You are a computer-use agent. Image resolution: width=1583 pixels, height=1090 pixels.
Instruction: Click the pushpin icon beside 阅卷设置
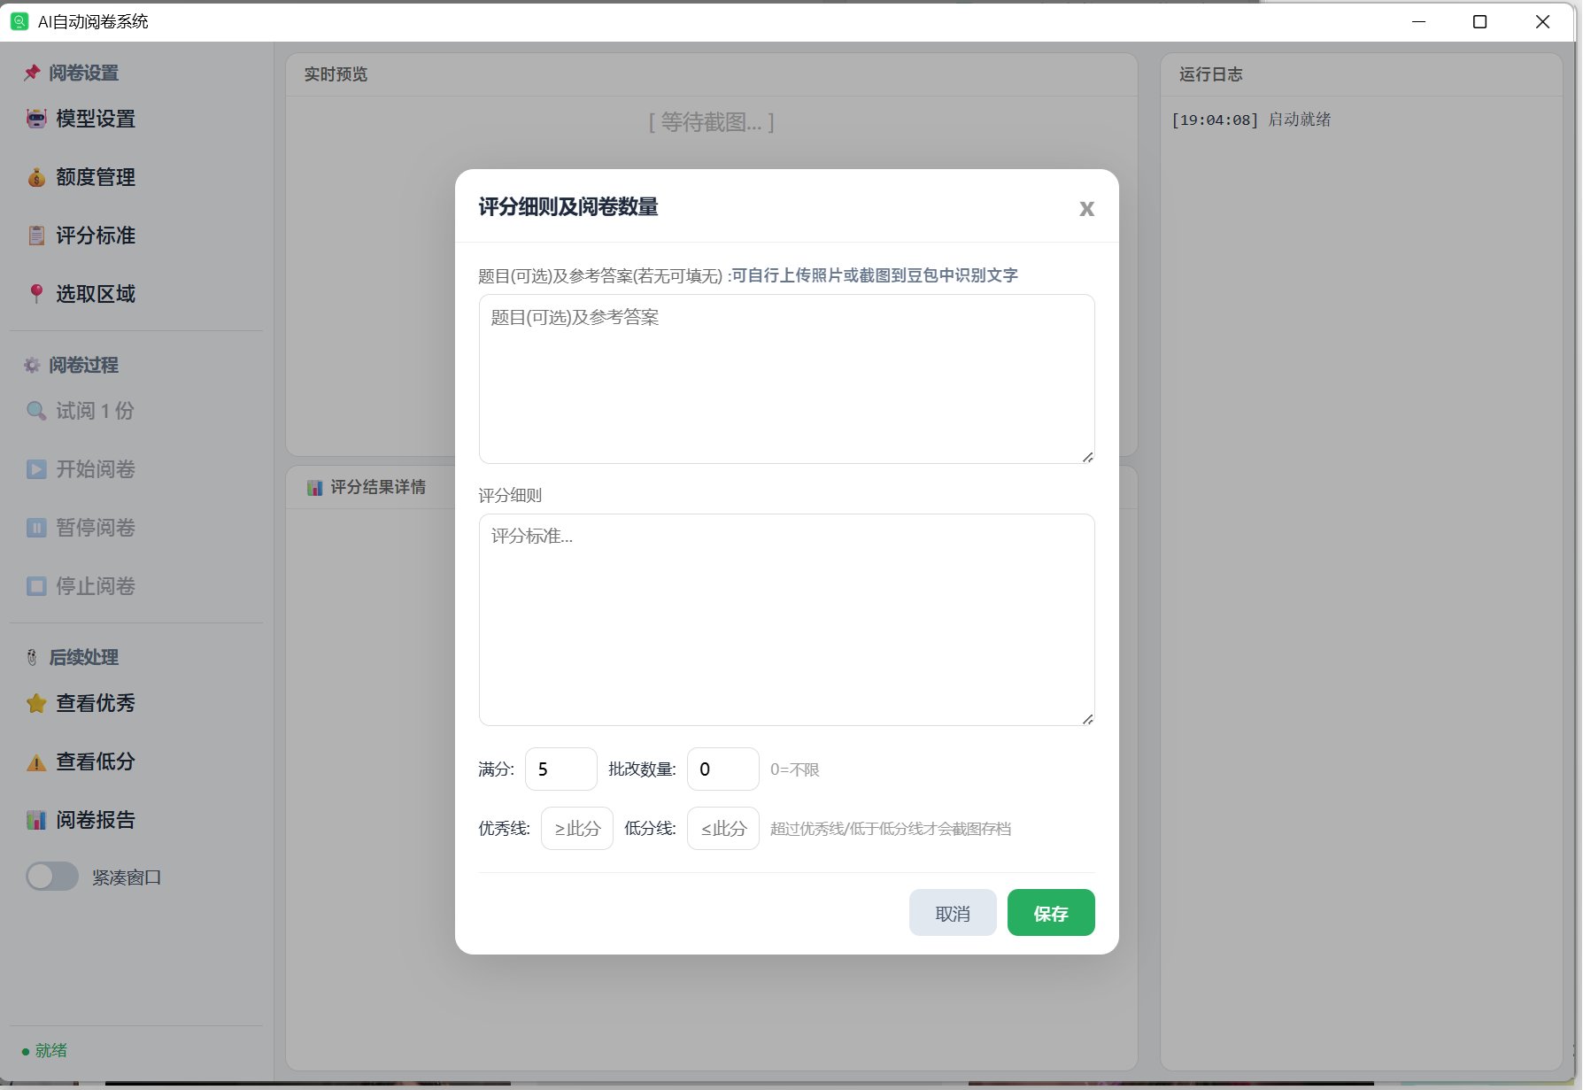(x=32, y=73)
